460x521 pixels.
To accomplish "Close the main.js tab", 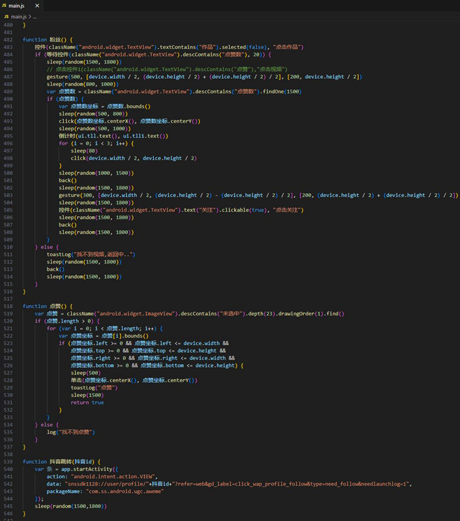I will click(x=37, y=6).
